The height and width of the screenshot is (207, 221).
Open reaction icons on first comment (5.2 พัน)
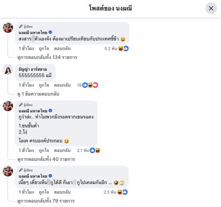coord(123,49)
